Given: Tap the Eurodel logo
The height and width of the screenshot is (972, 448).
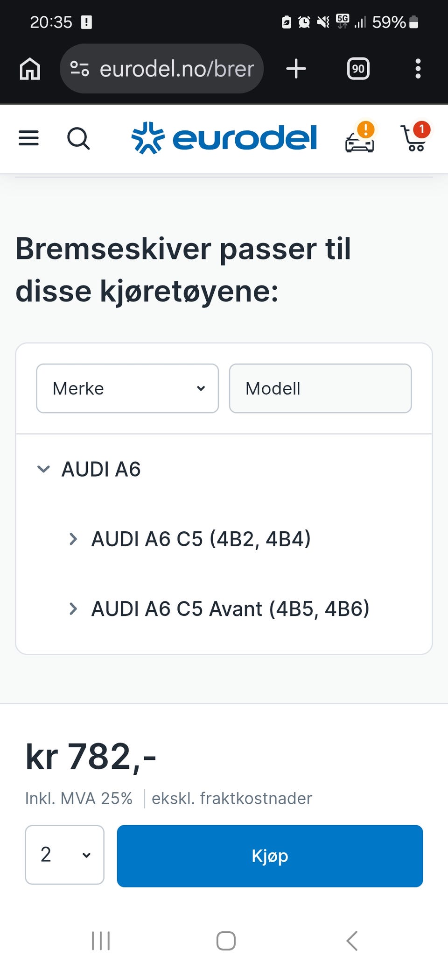Looking at the screenshot, I should click(224, 138).
